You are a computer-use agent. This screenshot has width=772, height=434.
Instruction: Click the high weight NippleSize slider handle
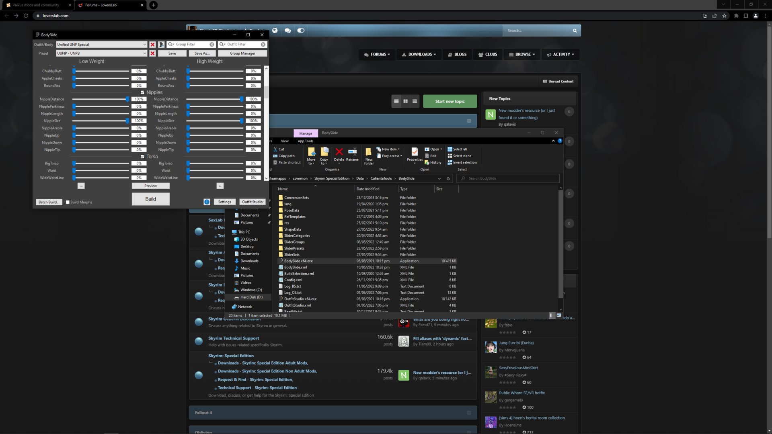pos(242,121)
